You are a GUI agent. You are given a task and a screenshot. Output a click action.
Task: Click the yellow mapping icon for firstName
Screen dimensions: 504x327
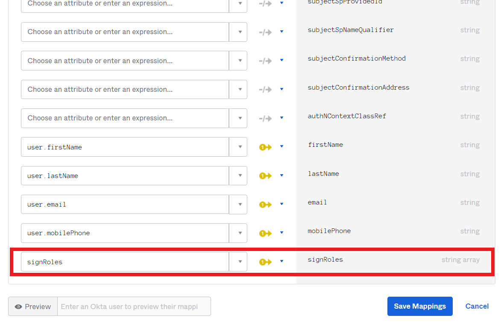coord(265,147)
